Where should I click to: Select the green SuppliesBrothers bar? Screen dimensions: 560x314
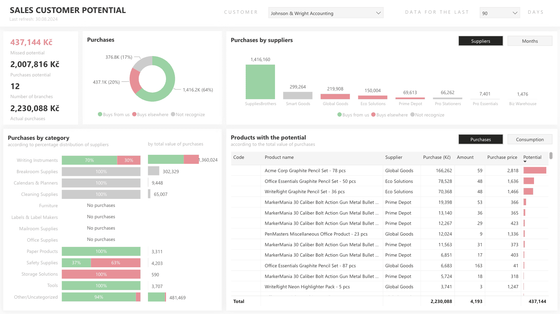tap(260, 82)
